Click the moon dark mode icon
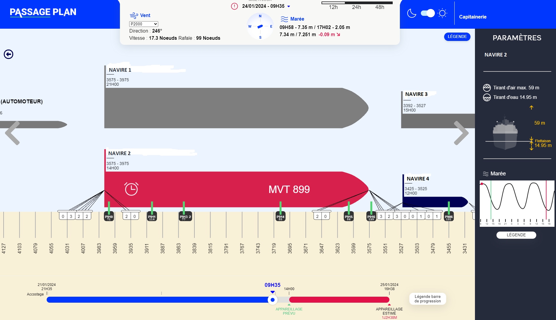556x320 pixels. 412,13
